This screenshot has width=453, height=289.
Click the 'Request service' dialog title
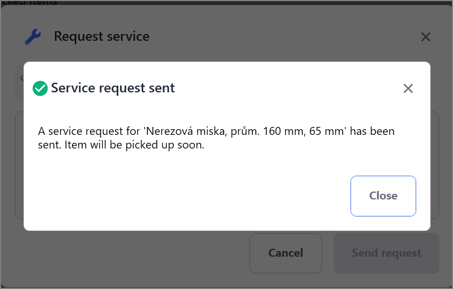tap(102, 36)
